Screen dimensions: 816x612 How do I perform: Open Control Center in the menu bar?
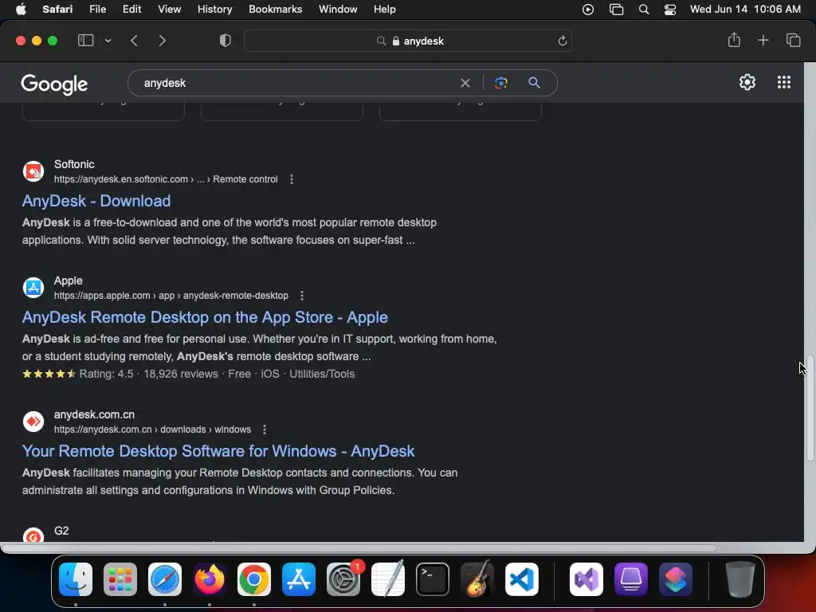click(x=669, y=10)
